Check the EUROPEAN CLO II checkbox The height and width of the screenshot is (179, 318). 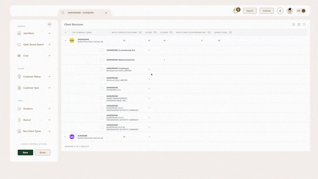(x=102, y=118)
